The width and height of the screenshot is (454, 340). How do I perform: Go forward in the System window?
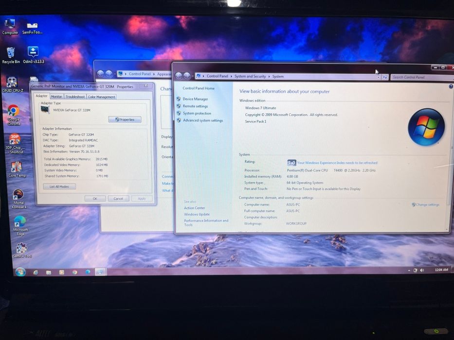click(187, 76)
